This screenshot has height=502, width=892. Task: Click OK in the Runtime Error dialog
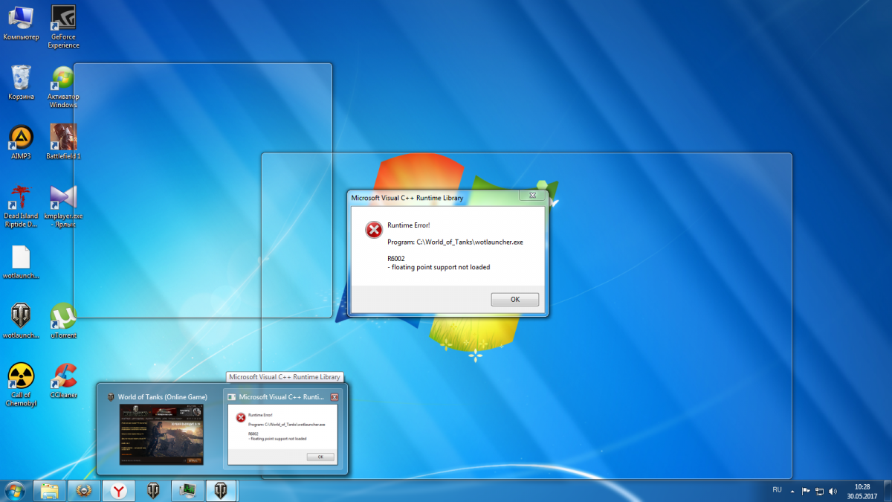click(514, 299)
